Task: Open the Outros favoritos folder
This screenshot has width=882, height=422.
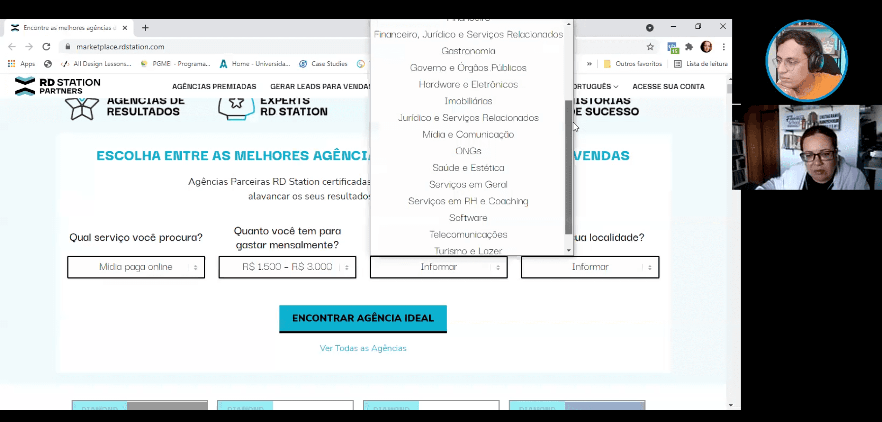Action: pos(633,64)
